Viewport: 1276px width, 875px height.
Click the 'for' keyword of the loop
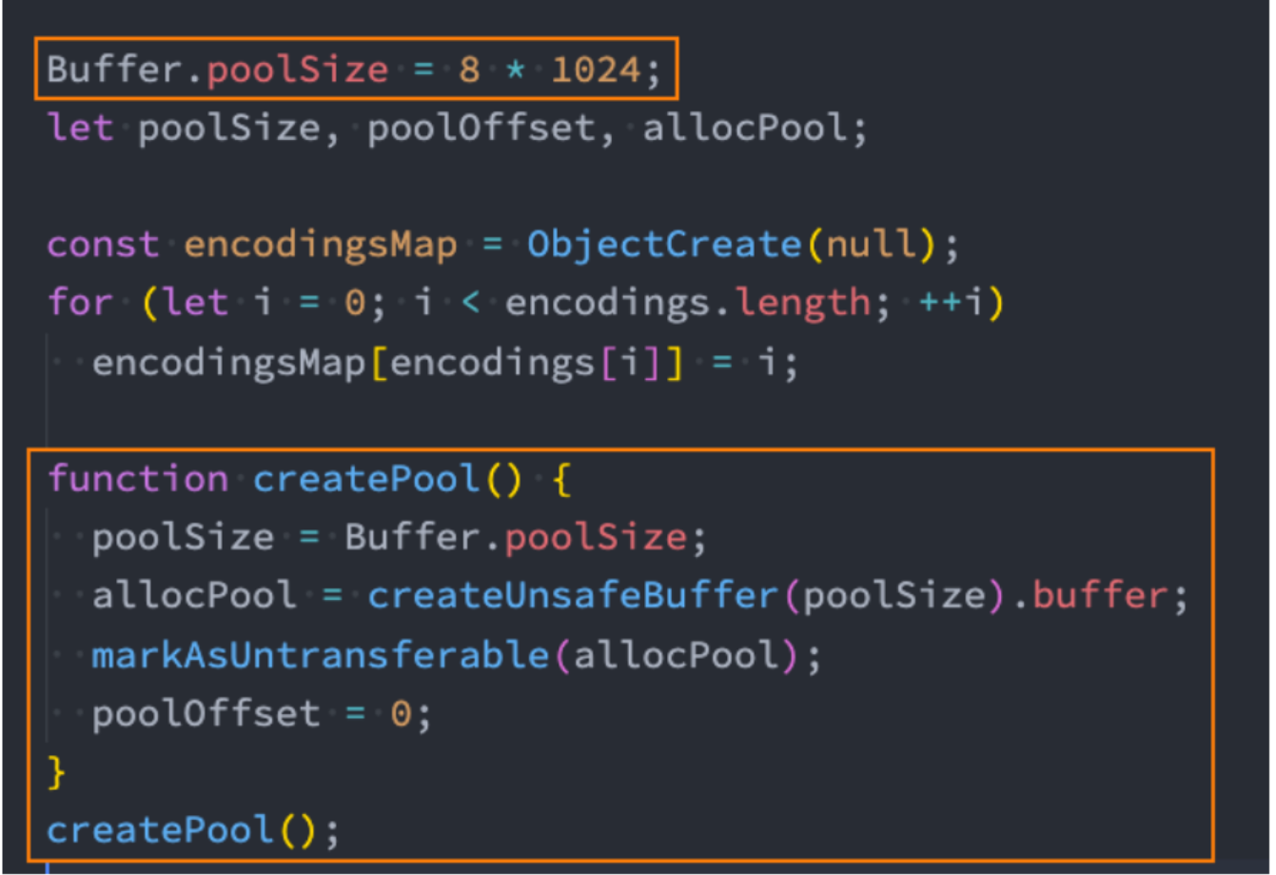point(80,303)
